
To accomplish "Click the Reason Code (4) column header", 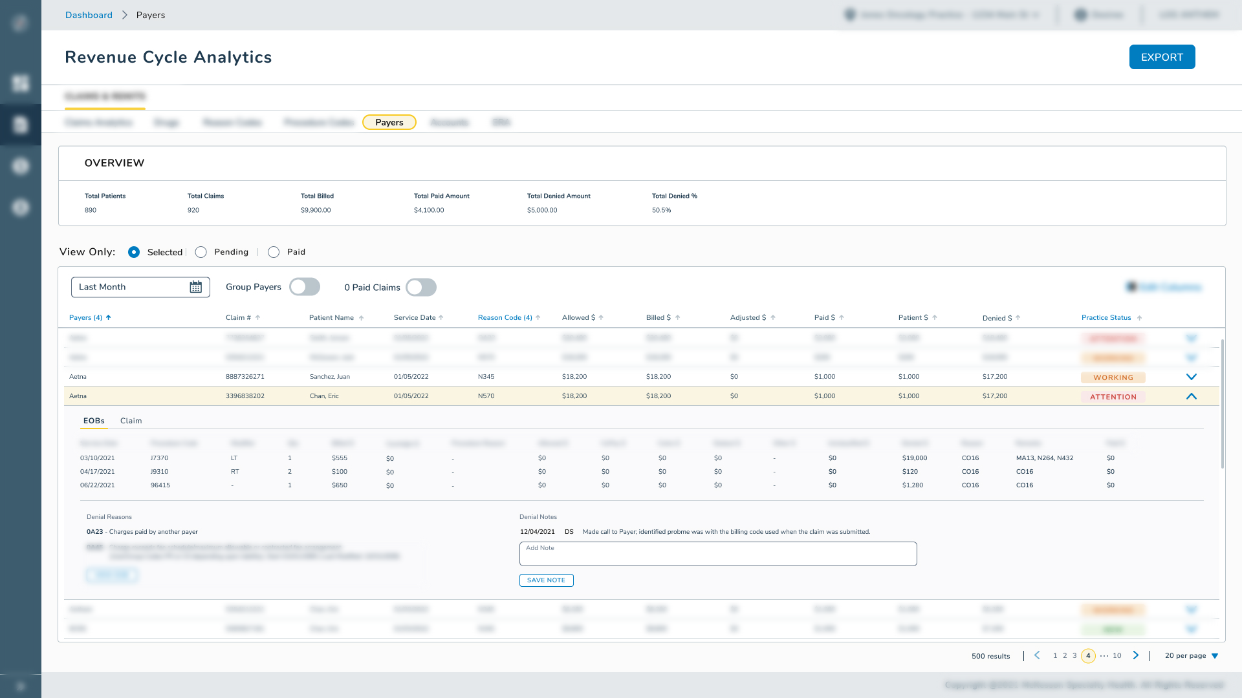I will [x=505, y=317].
